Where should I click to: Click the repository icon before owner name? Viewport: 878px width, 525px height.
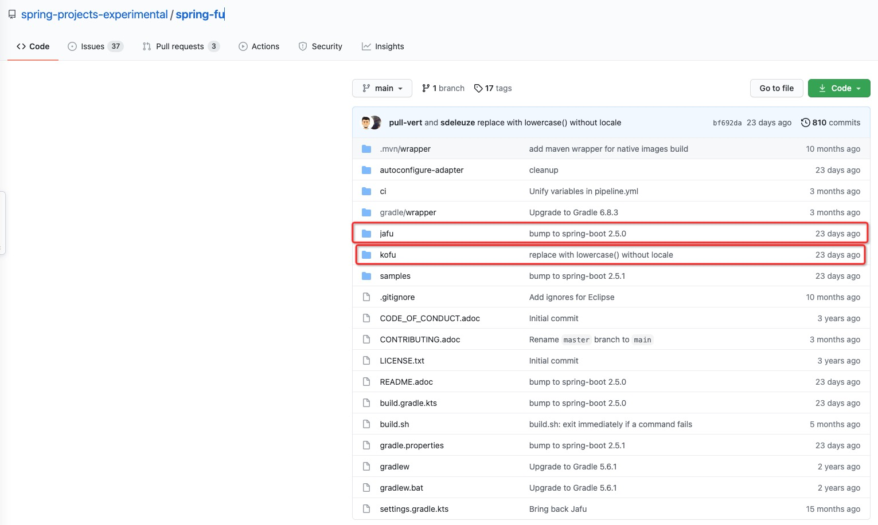(x=12, y=15)
